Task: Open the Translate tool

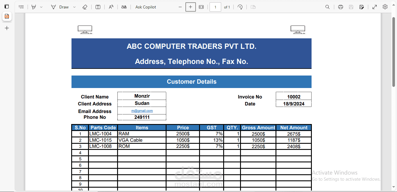Action: (x=124, y=7)
